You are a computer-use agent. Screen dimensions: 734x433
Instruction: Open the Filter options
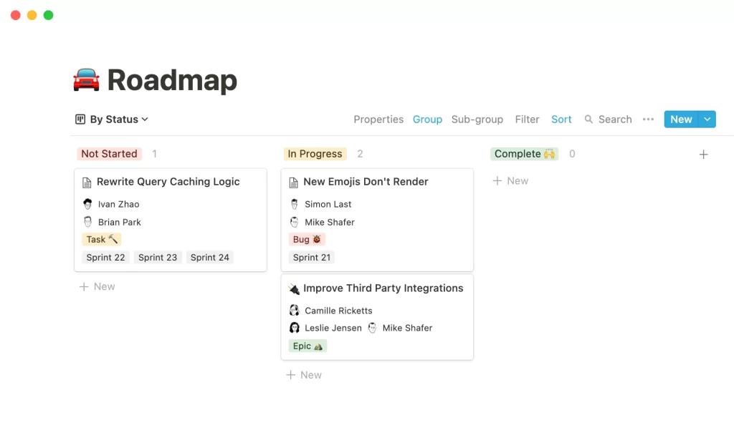click(x=527, y=120)
